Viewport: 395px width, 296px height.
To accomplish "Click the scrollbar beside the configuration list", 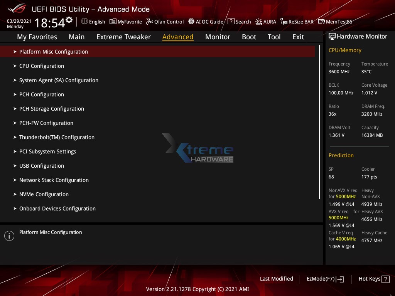I will [320, 116].
